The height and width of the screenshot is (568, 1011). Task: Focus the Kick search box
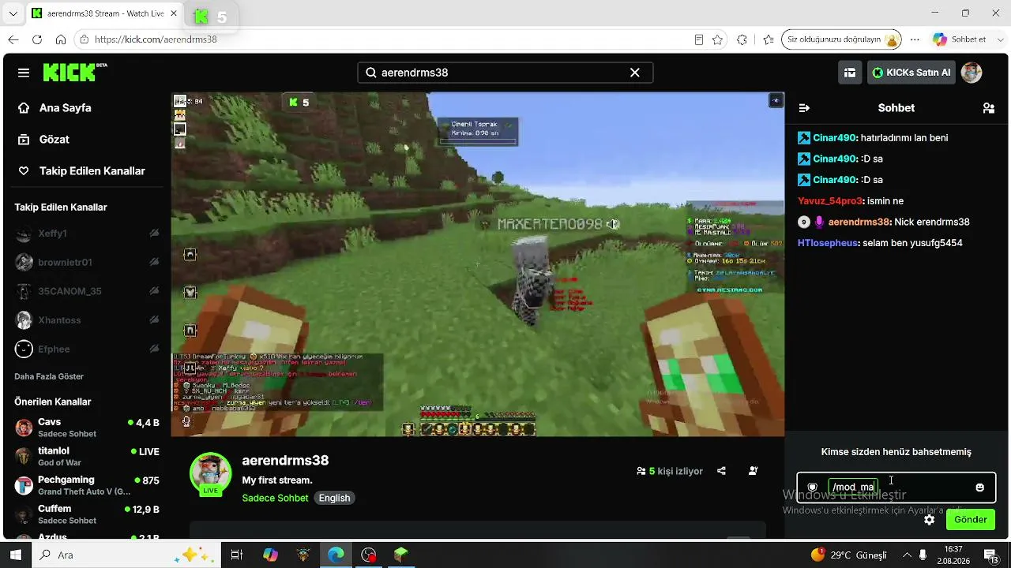click(x=505, y=73)
